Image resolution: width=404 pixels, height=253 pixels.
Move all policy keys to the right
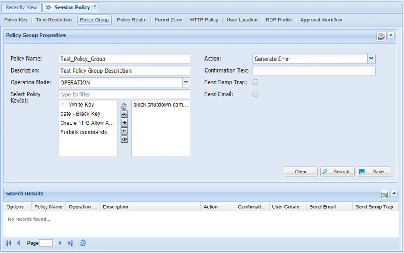coord(124,115)
